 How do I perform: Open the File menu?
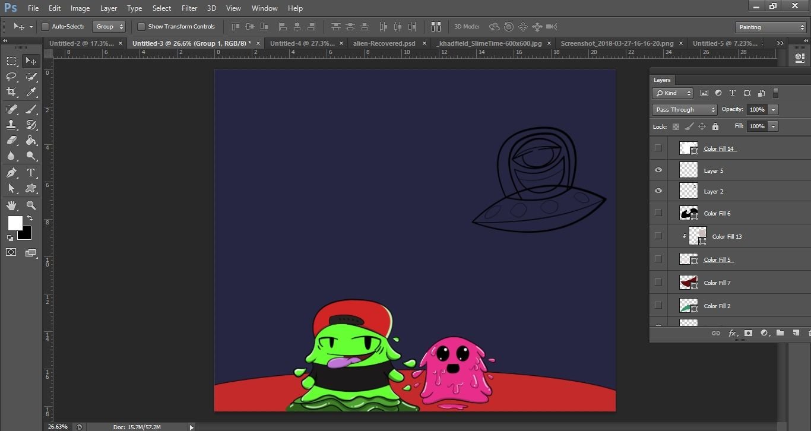tap(33, 8)
